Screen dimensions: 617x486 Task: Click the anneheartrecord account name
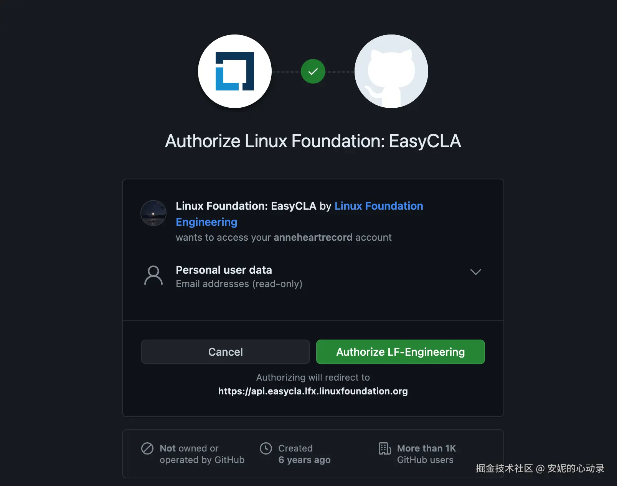coord(313,237)
